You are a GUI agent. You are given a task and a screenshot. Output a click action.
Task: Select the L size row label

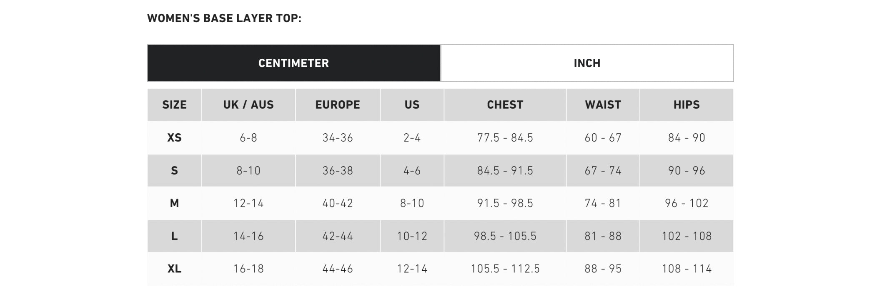[174, 236]
